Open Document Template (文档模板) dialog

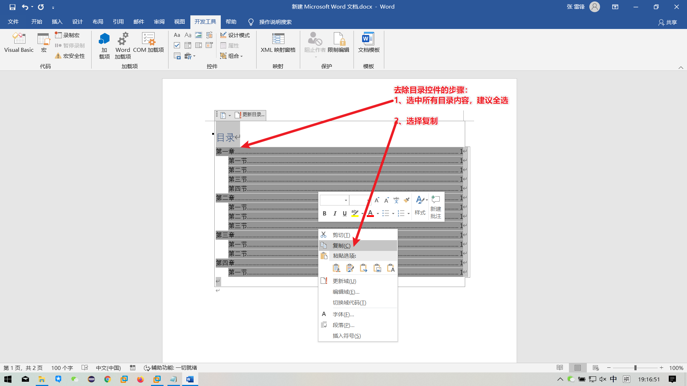[x=369, y=43]
